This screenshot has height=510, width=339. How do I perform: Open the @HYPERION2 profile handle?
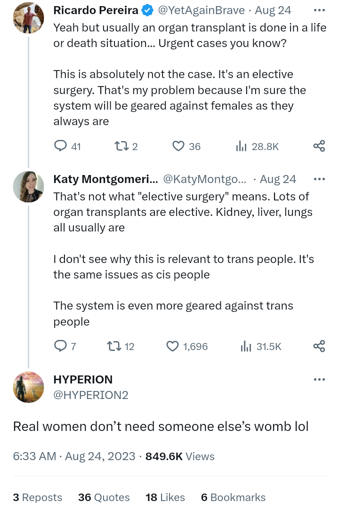click(x=91, y=395)
